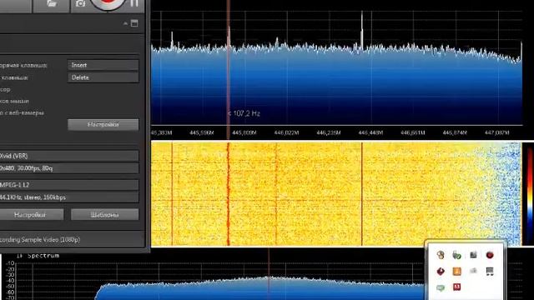The image size is (534, 300).
Task: Click the 446,022M frequency label
Action: pos(286,132)
